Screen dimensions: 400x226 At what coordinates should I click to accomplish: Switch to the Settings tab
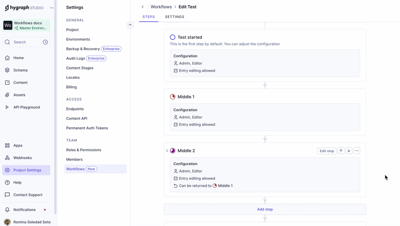click(x=175, y=17)
